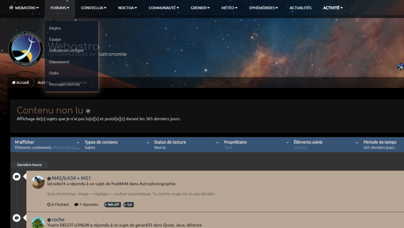Click the verified checkmark beside Contenu non lu
Screen dimensions: 404x228
(x=88, y=111)
